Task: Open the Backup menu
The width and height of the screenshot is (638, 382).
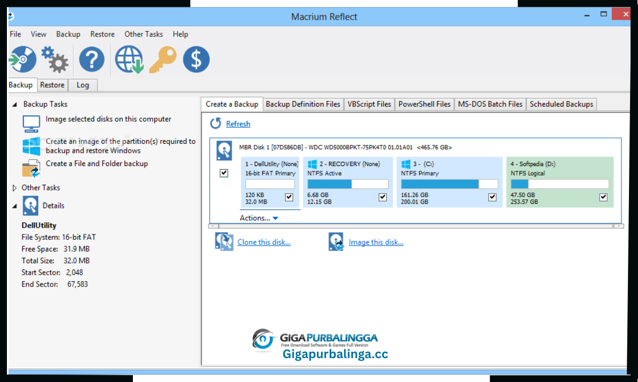Action: pyautogui.click(x=68, y=34)
